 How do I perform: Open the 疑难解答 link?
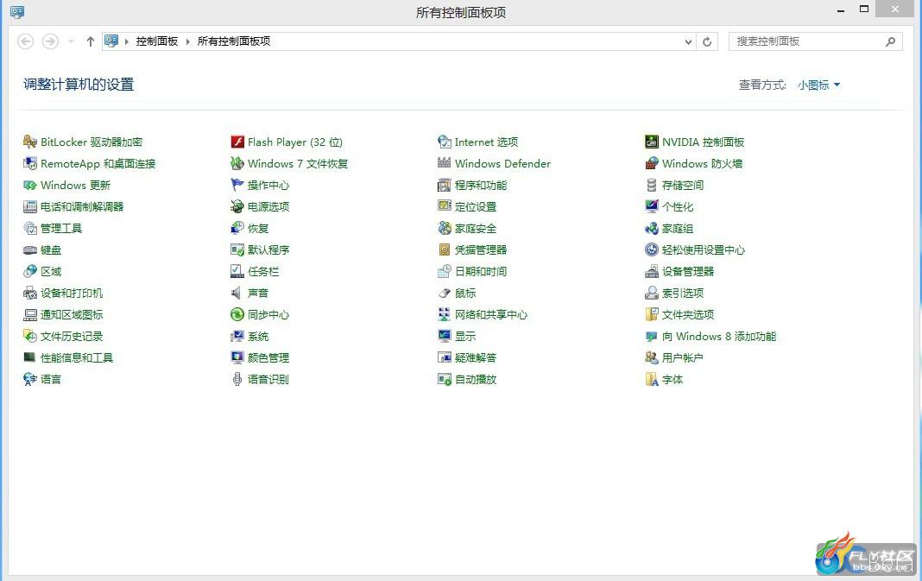476,357
